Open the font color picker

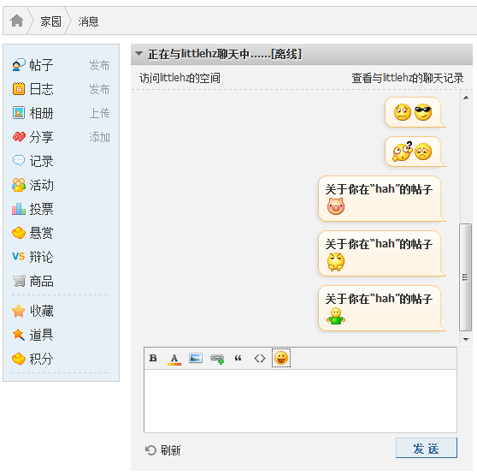click(174, 359)
